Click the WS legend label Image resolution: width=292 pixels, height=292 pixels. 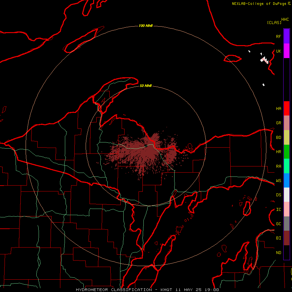click(278, 180)
